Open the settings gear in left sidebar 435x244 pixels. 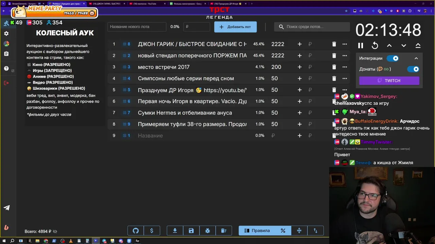pos(6,34)
